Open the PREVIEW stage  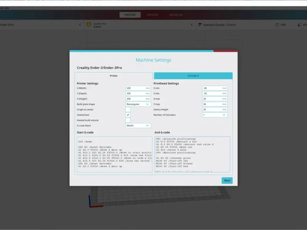[x=152, y=15]
